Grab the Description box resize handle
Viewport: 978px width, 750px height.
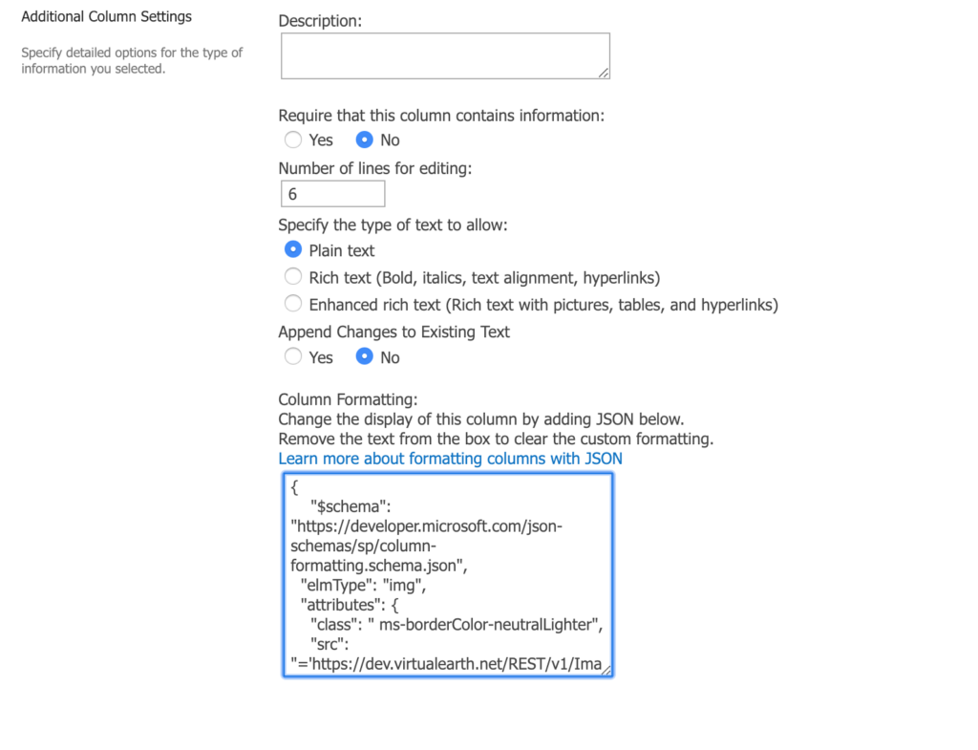(x=604, y=73)
